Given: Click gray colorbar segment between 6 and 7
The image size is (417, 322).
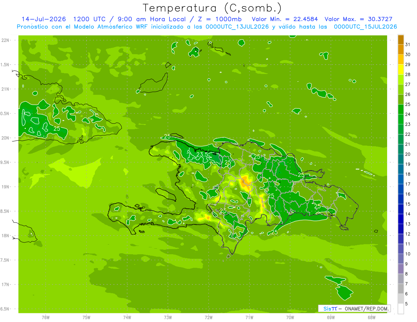Looking at the screenshot, I should click(x=401, y=289).
